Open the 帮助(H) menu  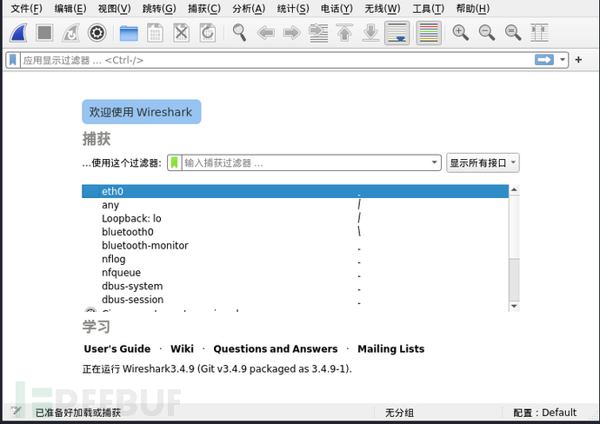pyautogui.click(x=472, y=9)
